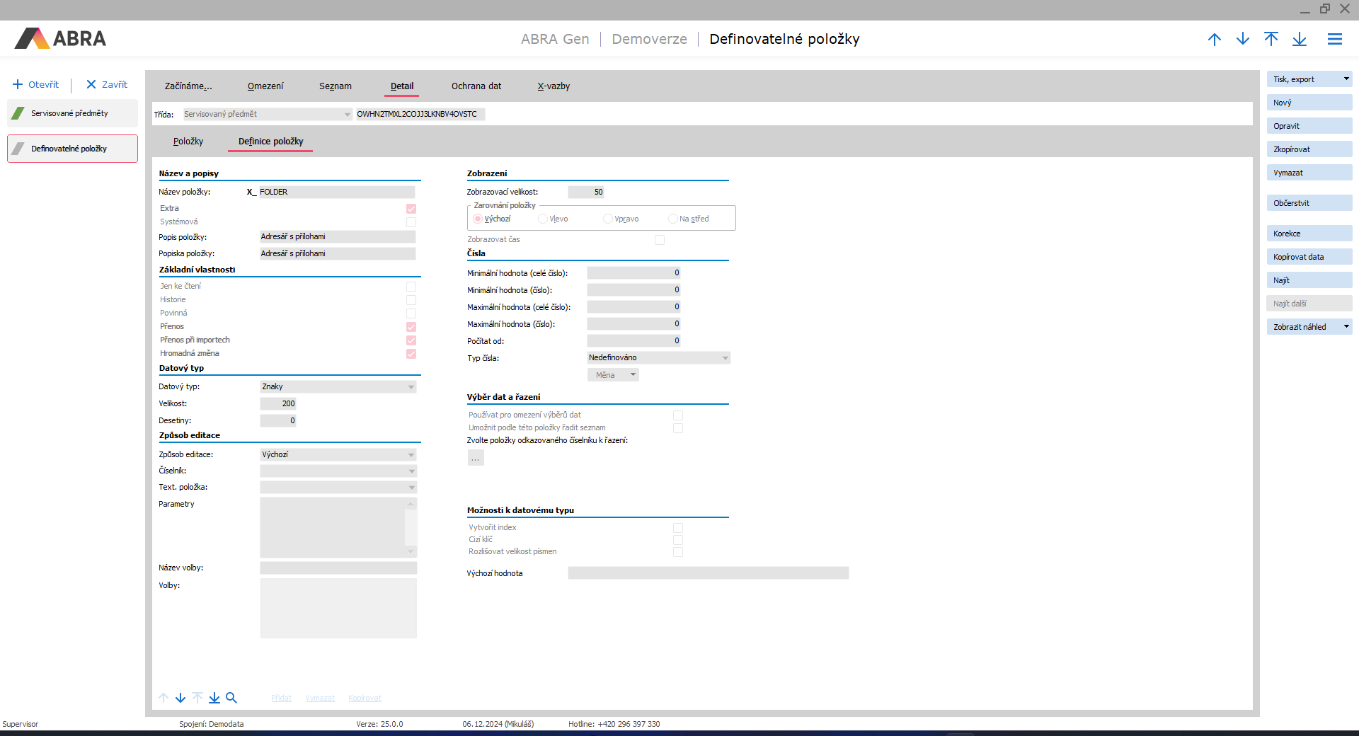Click bottom toolbar next item down arrow
Image resolution: width=1359 pixels, height=736 pixels.
tap(180, 698)
